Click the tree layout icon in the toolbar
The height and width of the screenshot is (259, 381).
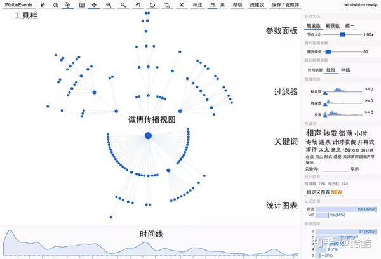point(43,4)
